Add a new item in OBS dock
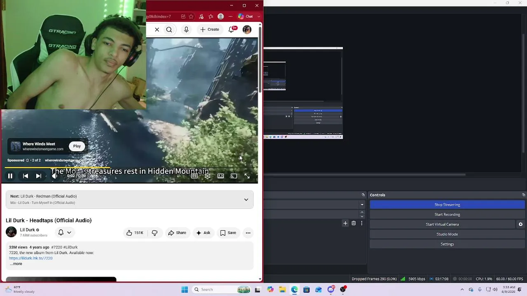The height and width of the screenshot is (296, 527). pos(345,223)
